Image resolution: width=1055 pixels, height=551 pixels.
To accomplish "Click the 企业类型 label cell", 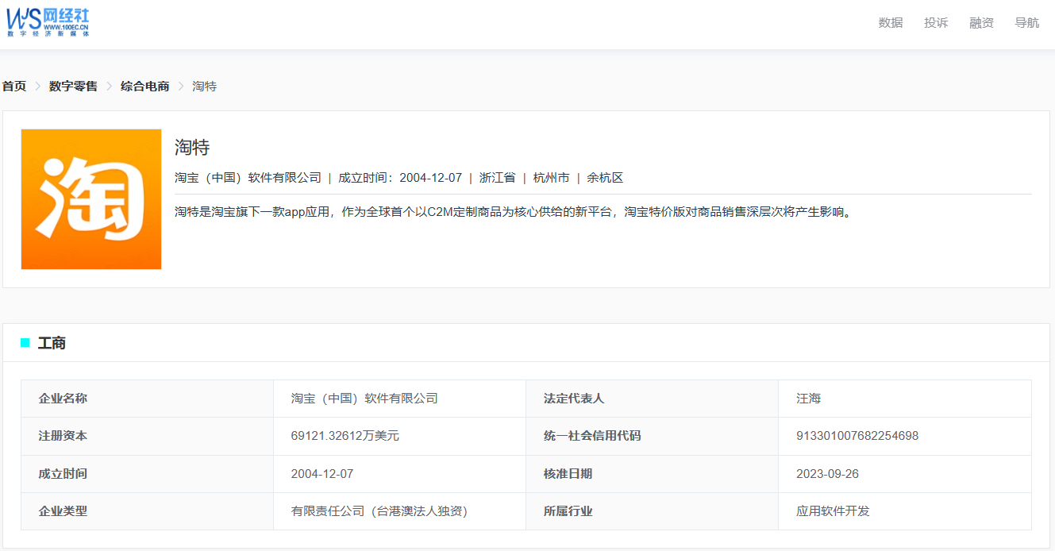I will click(x=148, y=511).
